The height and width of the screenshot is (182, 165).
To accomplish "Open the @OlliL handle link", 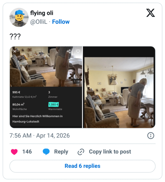I will click(x=39, y=22).
